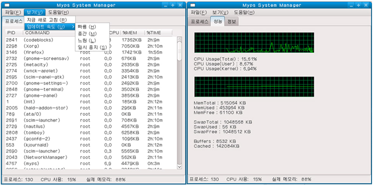This screenshot has height=185, width=373.
Task: Click the CPU usage graph
Action: (x=254, y=43)
